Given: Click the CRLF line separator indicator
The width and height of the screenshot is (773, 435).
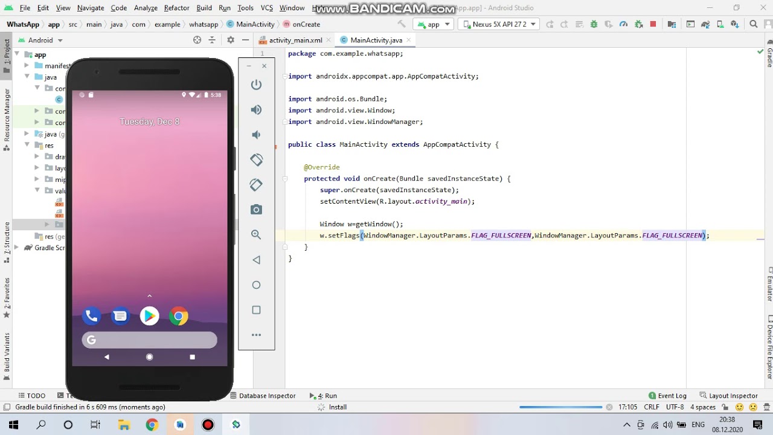Looking at the screenshot, I should pyautogui.click(x=652, y=407).
